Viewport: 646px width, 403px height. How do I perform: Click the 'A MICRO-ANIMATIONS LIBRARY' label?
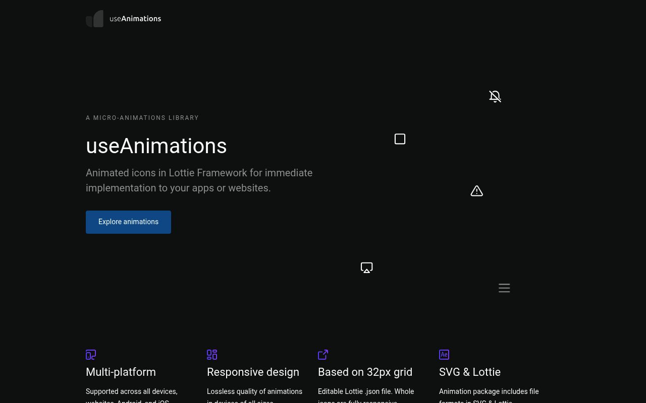point(142,117)
